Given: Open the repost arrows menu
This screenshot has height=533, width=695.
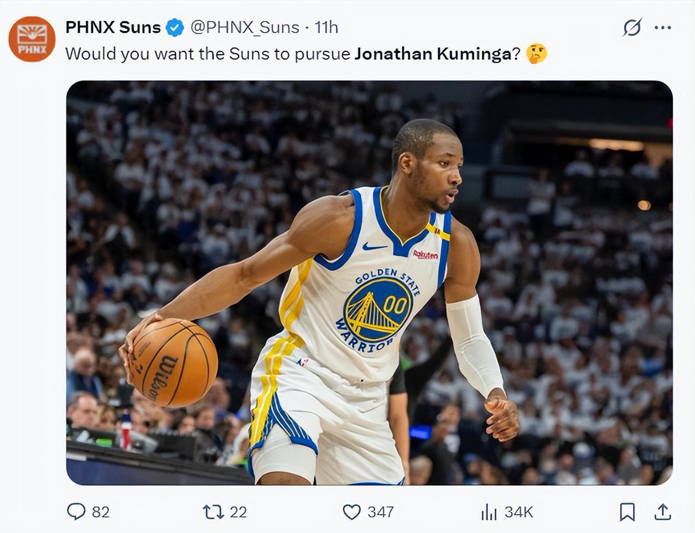Looking at the screenshot, I should [213, 512].
